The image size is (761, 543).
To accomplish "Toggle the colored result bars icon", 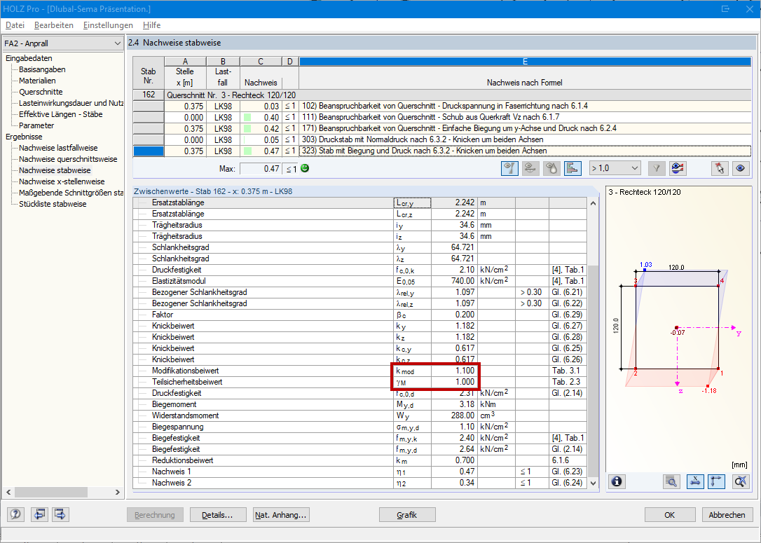I will (573, 168).
